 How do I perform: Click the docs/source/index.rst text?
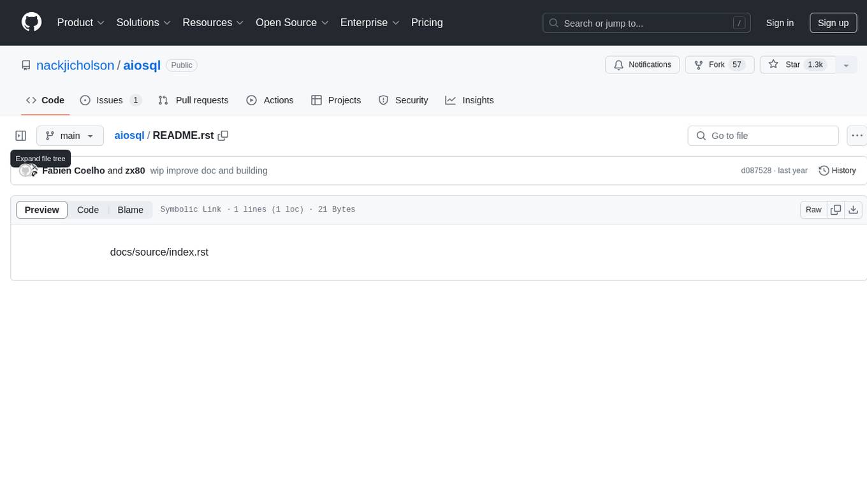tap(159, 252)
